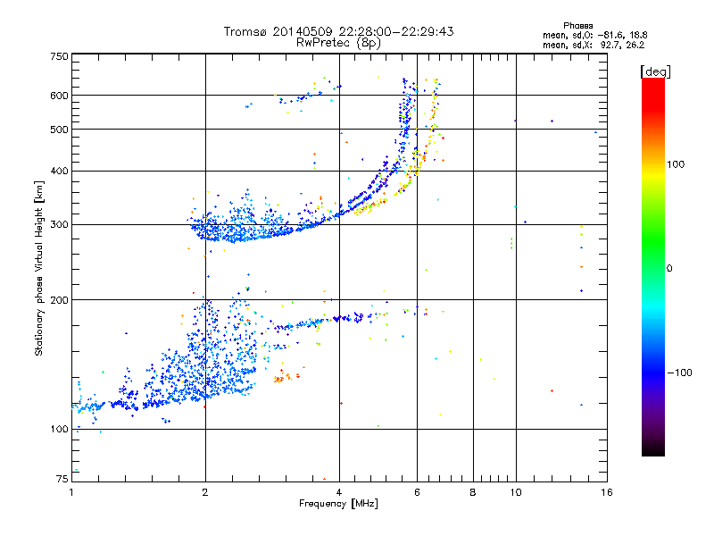Click the plot title "Tromsø 20140509 22:28:00-22:29:43"

pos(338,31)
